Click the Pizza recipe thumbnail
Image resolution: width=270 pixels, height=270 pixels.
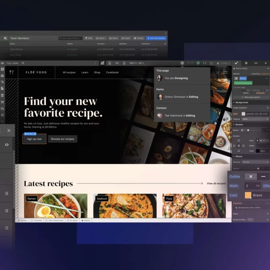(194, 206)
